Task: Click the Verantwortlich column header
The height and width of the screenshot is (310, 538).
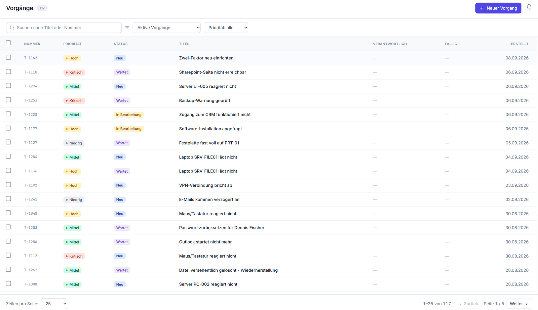Action: click(x=390, y=44)
